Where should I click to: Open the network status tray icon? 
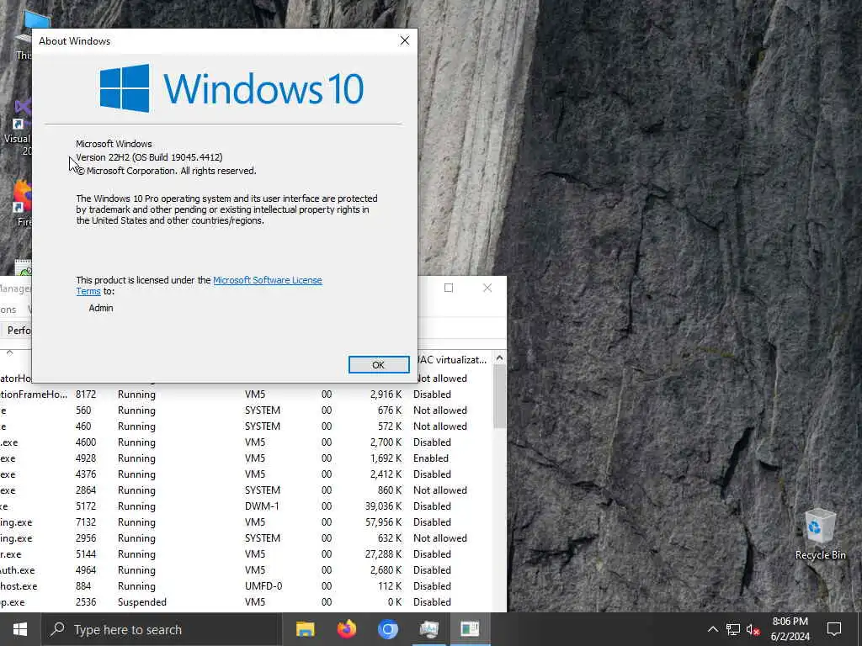click(733, 629)
